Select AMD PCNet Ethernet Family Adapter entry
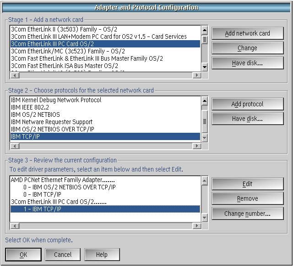The height and width of the screenshot is (266, 293). click(105, 180)
